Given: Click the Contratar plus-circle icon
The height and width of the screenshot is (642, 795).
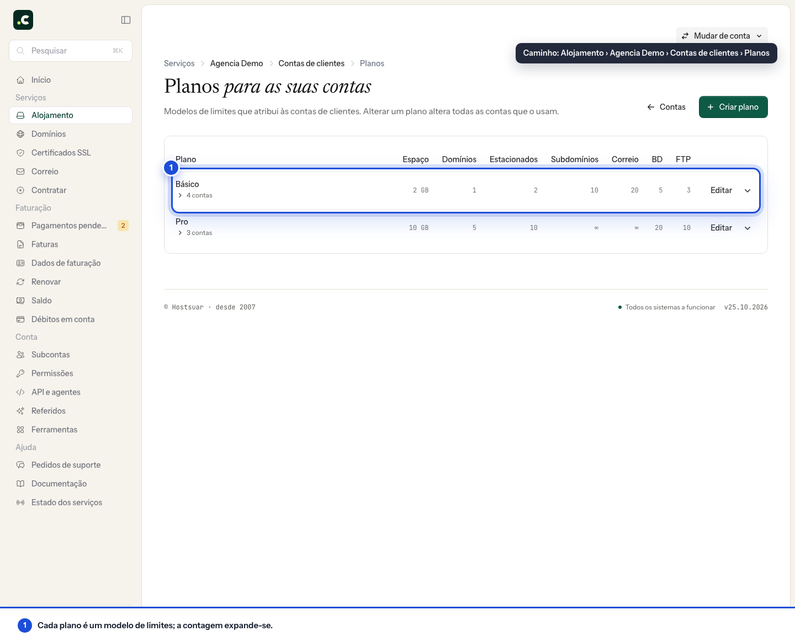Looking at the screenshot, I should pyautogui.click(x=20, y=190).
